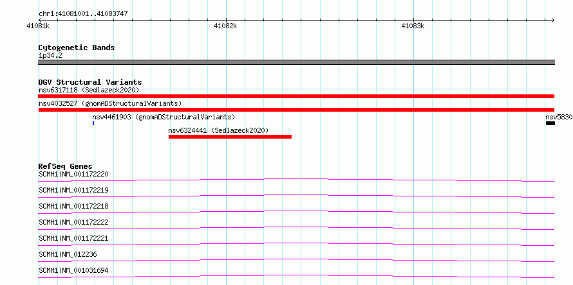Click the small blue nsv4461903 marker
Image resolution: width=573 pixels, height=285 pixels.
pos(93,123)
